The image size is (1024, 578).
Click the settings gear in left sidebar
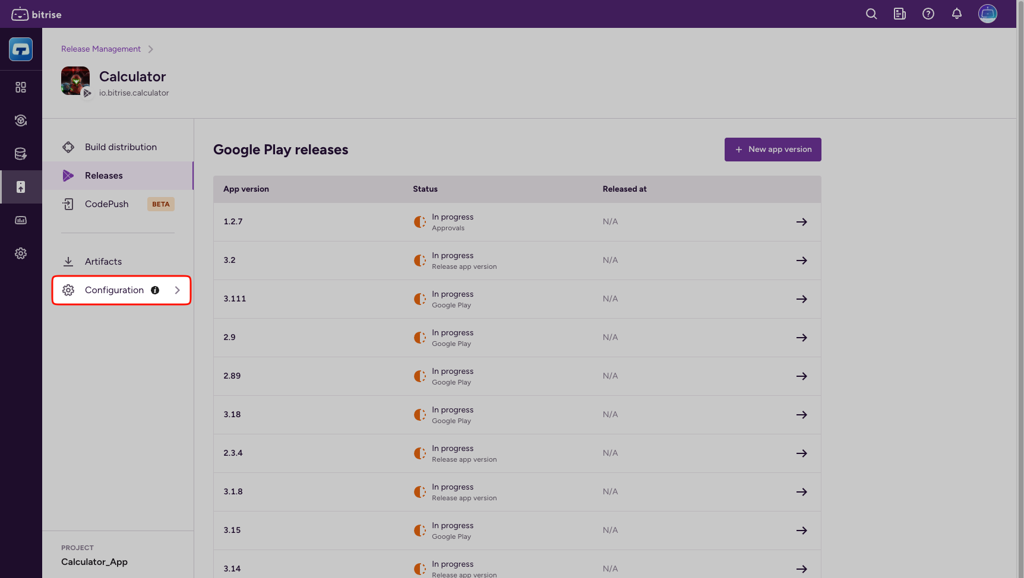pyautogui.click(x=21, y=253)
